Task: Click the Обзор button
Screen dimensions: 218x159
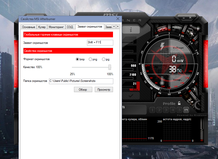Action: (83, 90)
